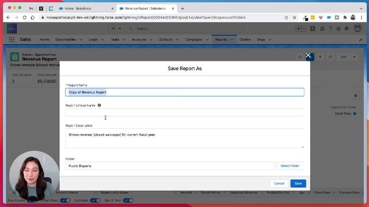Open the Contacts navigation tab
The image size is (369, 207).
[x=165, y=40]
